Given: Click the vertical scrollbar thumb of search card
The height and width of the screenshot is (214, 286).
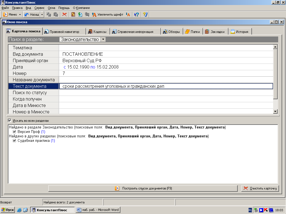Looking at the screenshot, I should (275, 74).
